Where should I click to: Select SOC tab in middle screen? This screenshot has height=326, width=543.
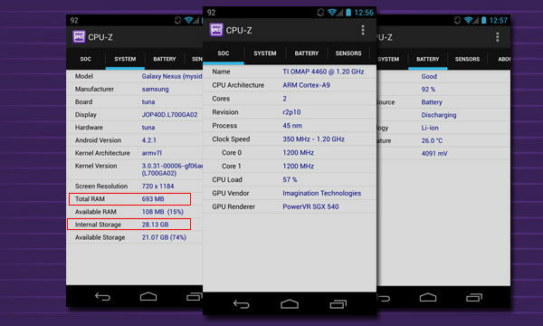[224, 53]
